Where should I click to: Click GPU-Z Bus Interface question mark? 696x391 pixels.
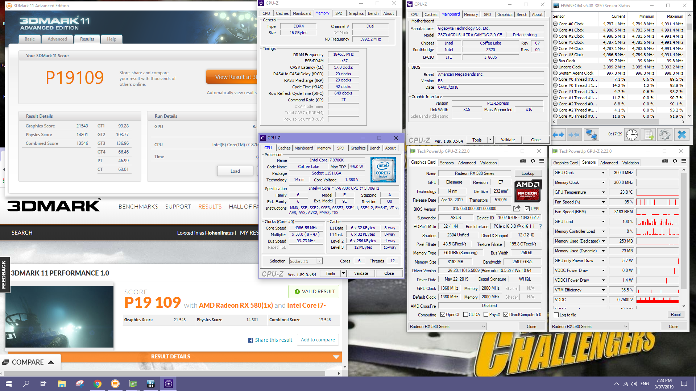coord(540,226)
